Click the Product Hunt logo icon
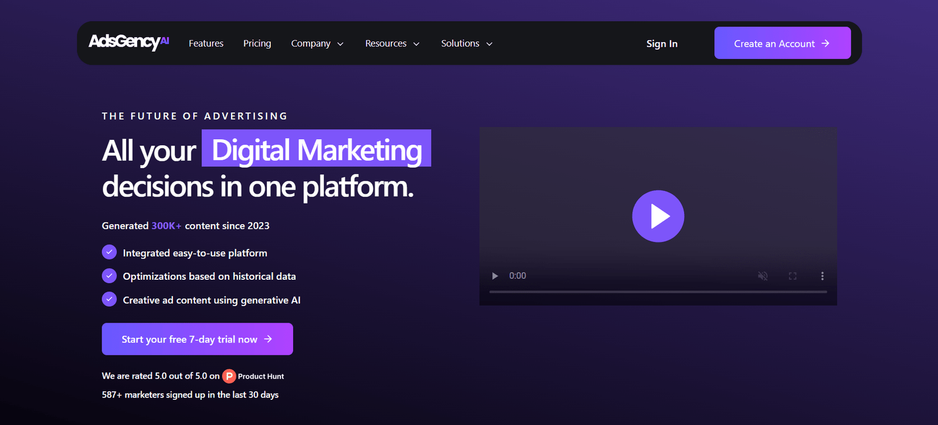Screen dimensions: 938x425 pyautogui.click(x=229, y=376)
